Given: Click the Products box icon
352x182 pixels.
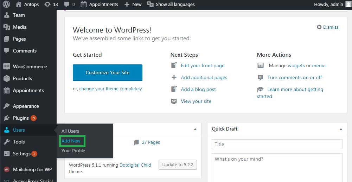Looking at the screenshot, I should [x=7, y=78].
